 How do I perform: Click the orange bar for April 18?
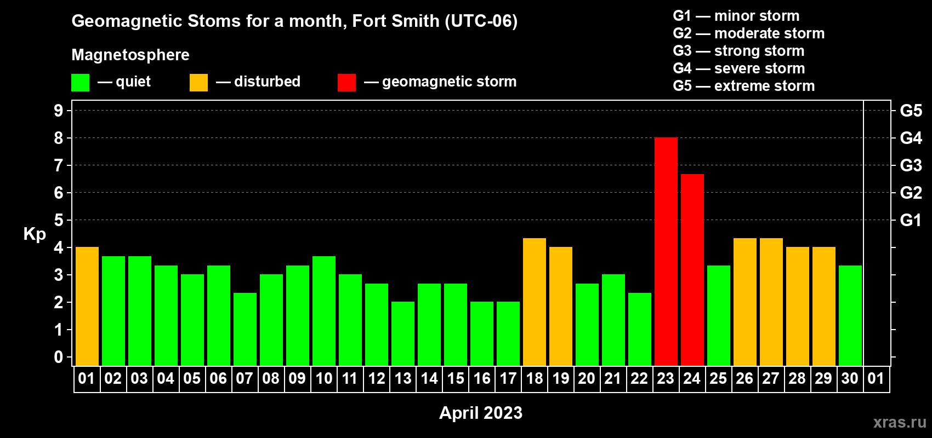pyautogui.click(x=535, y=302)
